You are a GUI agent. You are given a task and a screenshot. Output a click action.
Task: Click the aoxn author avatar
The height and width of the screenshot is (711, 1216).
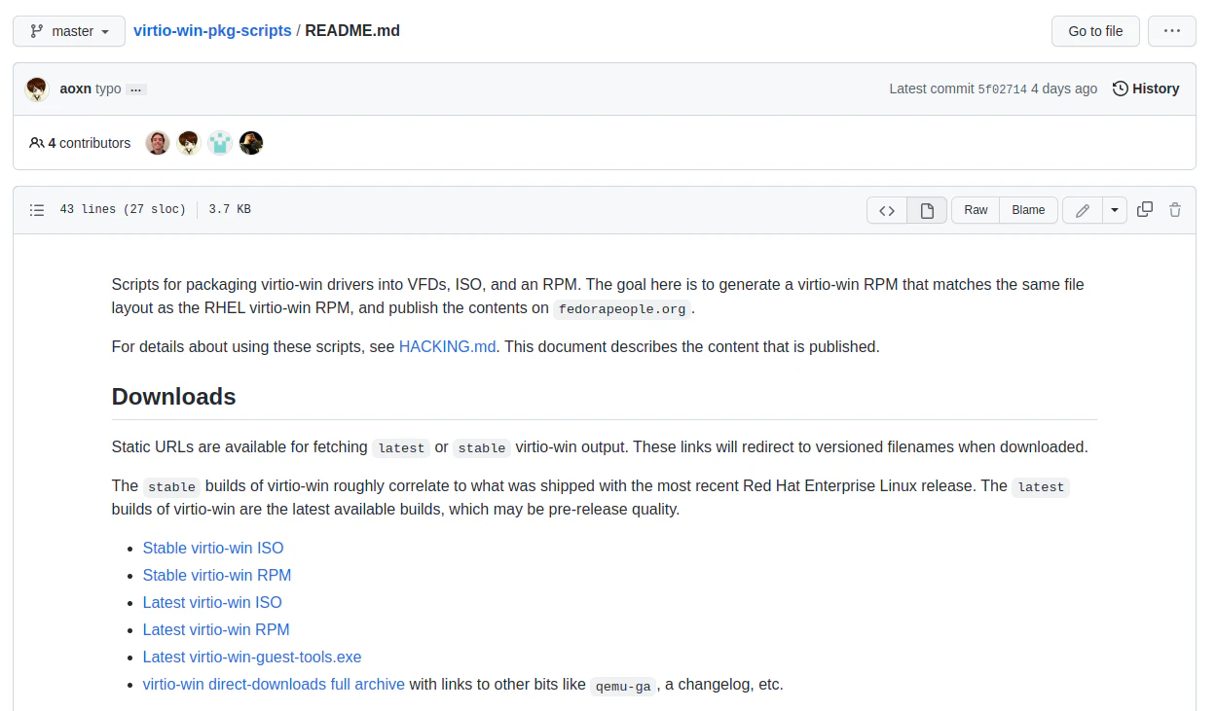37,89
